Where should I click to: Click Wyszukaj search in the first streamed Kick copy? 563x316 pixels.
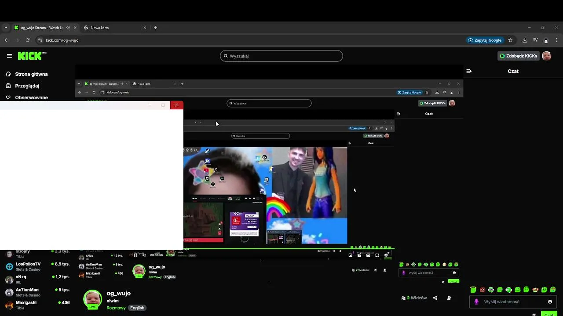(x=269, y=103)
